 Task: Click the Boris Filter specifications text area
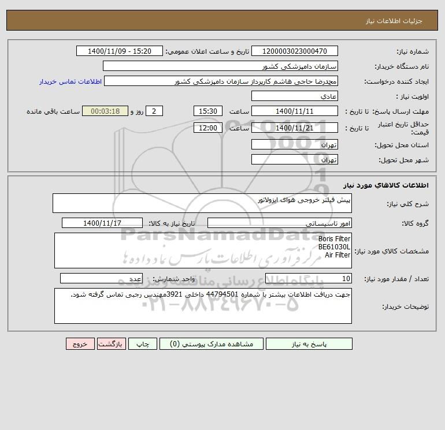(x=203, y=250)
